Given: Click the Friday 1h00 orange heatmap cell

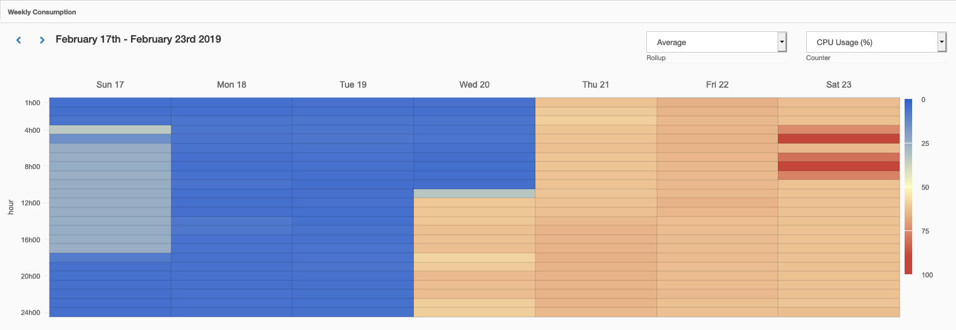Looking at the screenshot, I should pos(717,103).
